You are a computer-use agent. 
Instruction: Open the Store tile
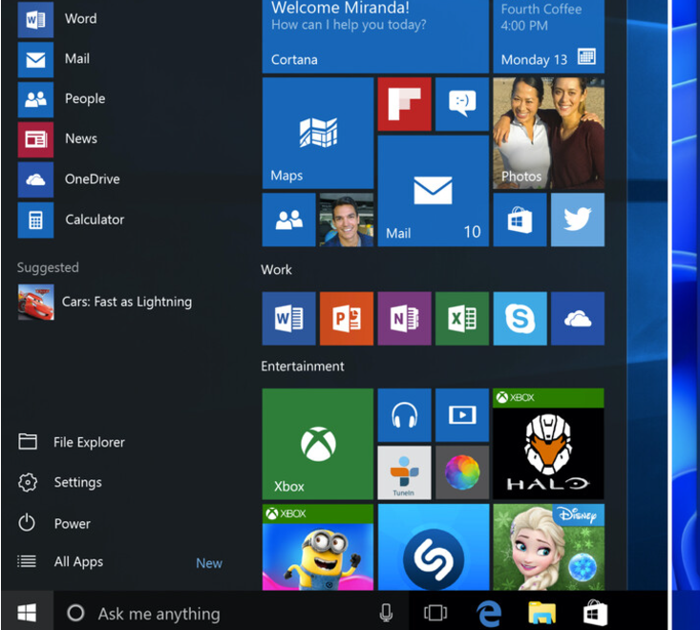pyautogui.click(x=520, y=220)
